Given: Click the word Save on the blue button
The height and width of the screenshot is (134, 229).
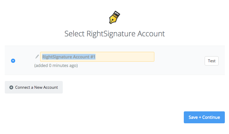Looking at the screenshot, I should 193,117.
